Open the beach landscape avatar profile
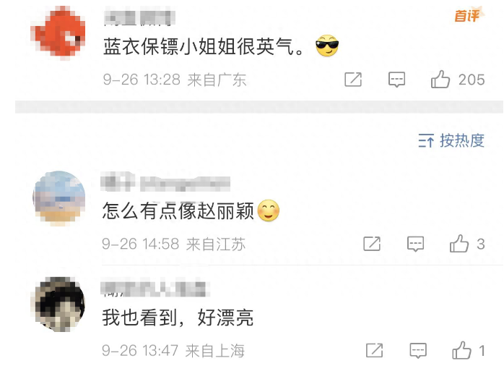Screen dimensions: 504x366 [x=59, y=198]
